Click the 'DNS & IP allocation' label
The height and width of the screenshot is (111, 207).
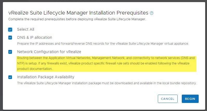35,37
